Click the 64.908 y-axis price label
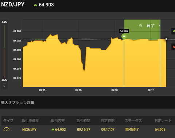This screenshot has width=175, height=138. [x=17, y=31]
